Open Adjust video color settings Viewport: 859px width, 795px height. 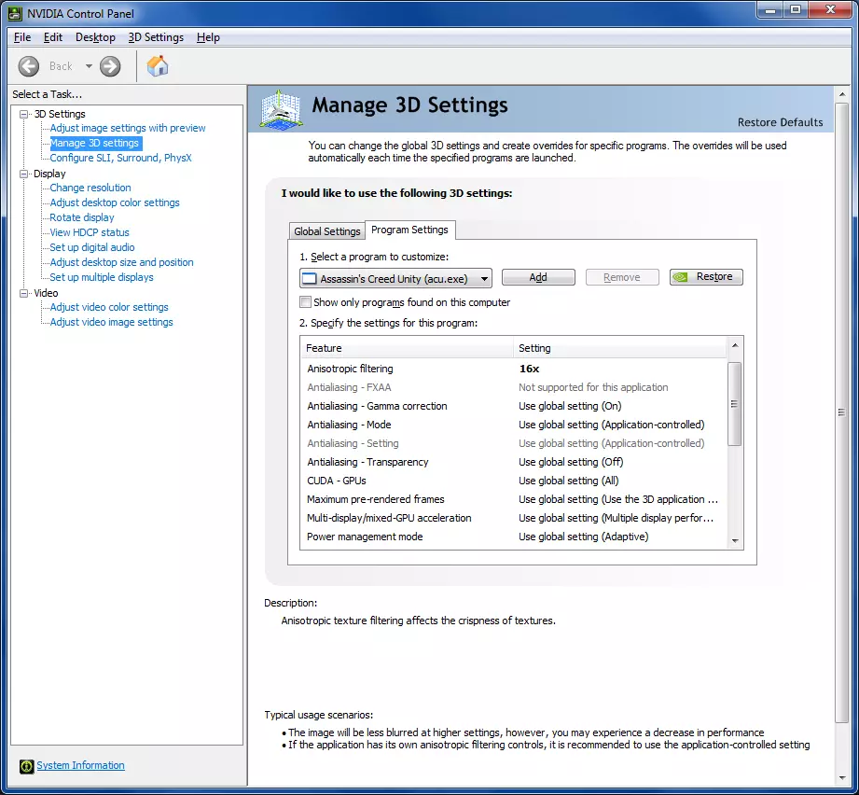pos(109,307)
